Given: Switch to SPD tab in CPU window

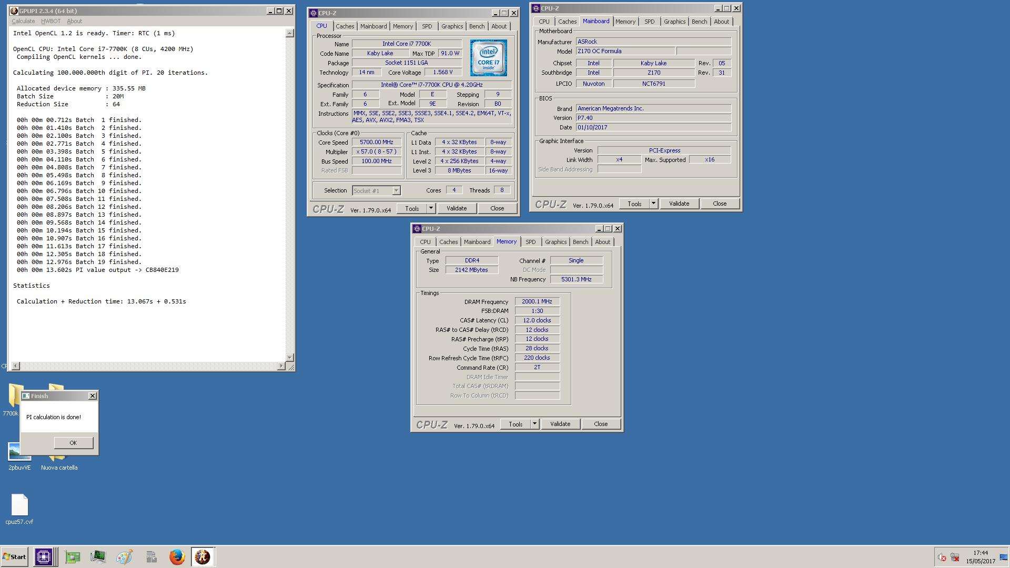Looking at the screenshot, I should coord(427,26).
